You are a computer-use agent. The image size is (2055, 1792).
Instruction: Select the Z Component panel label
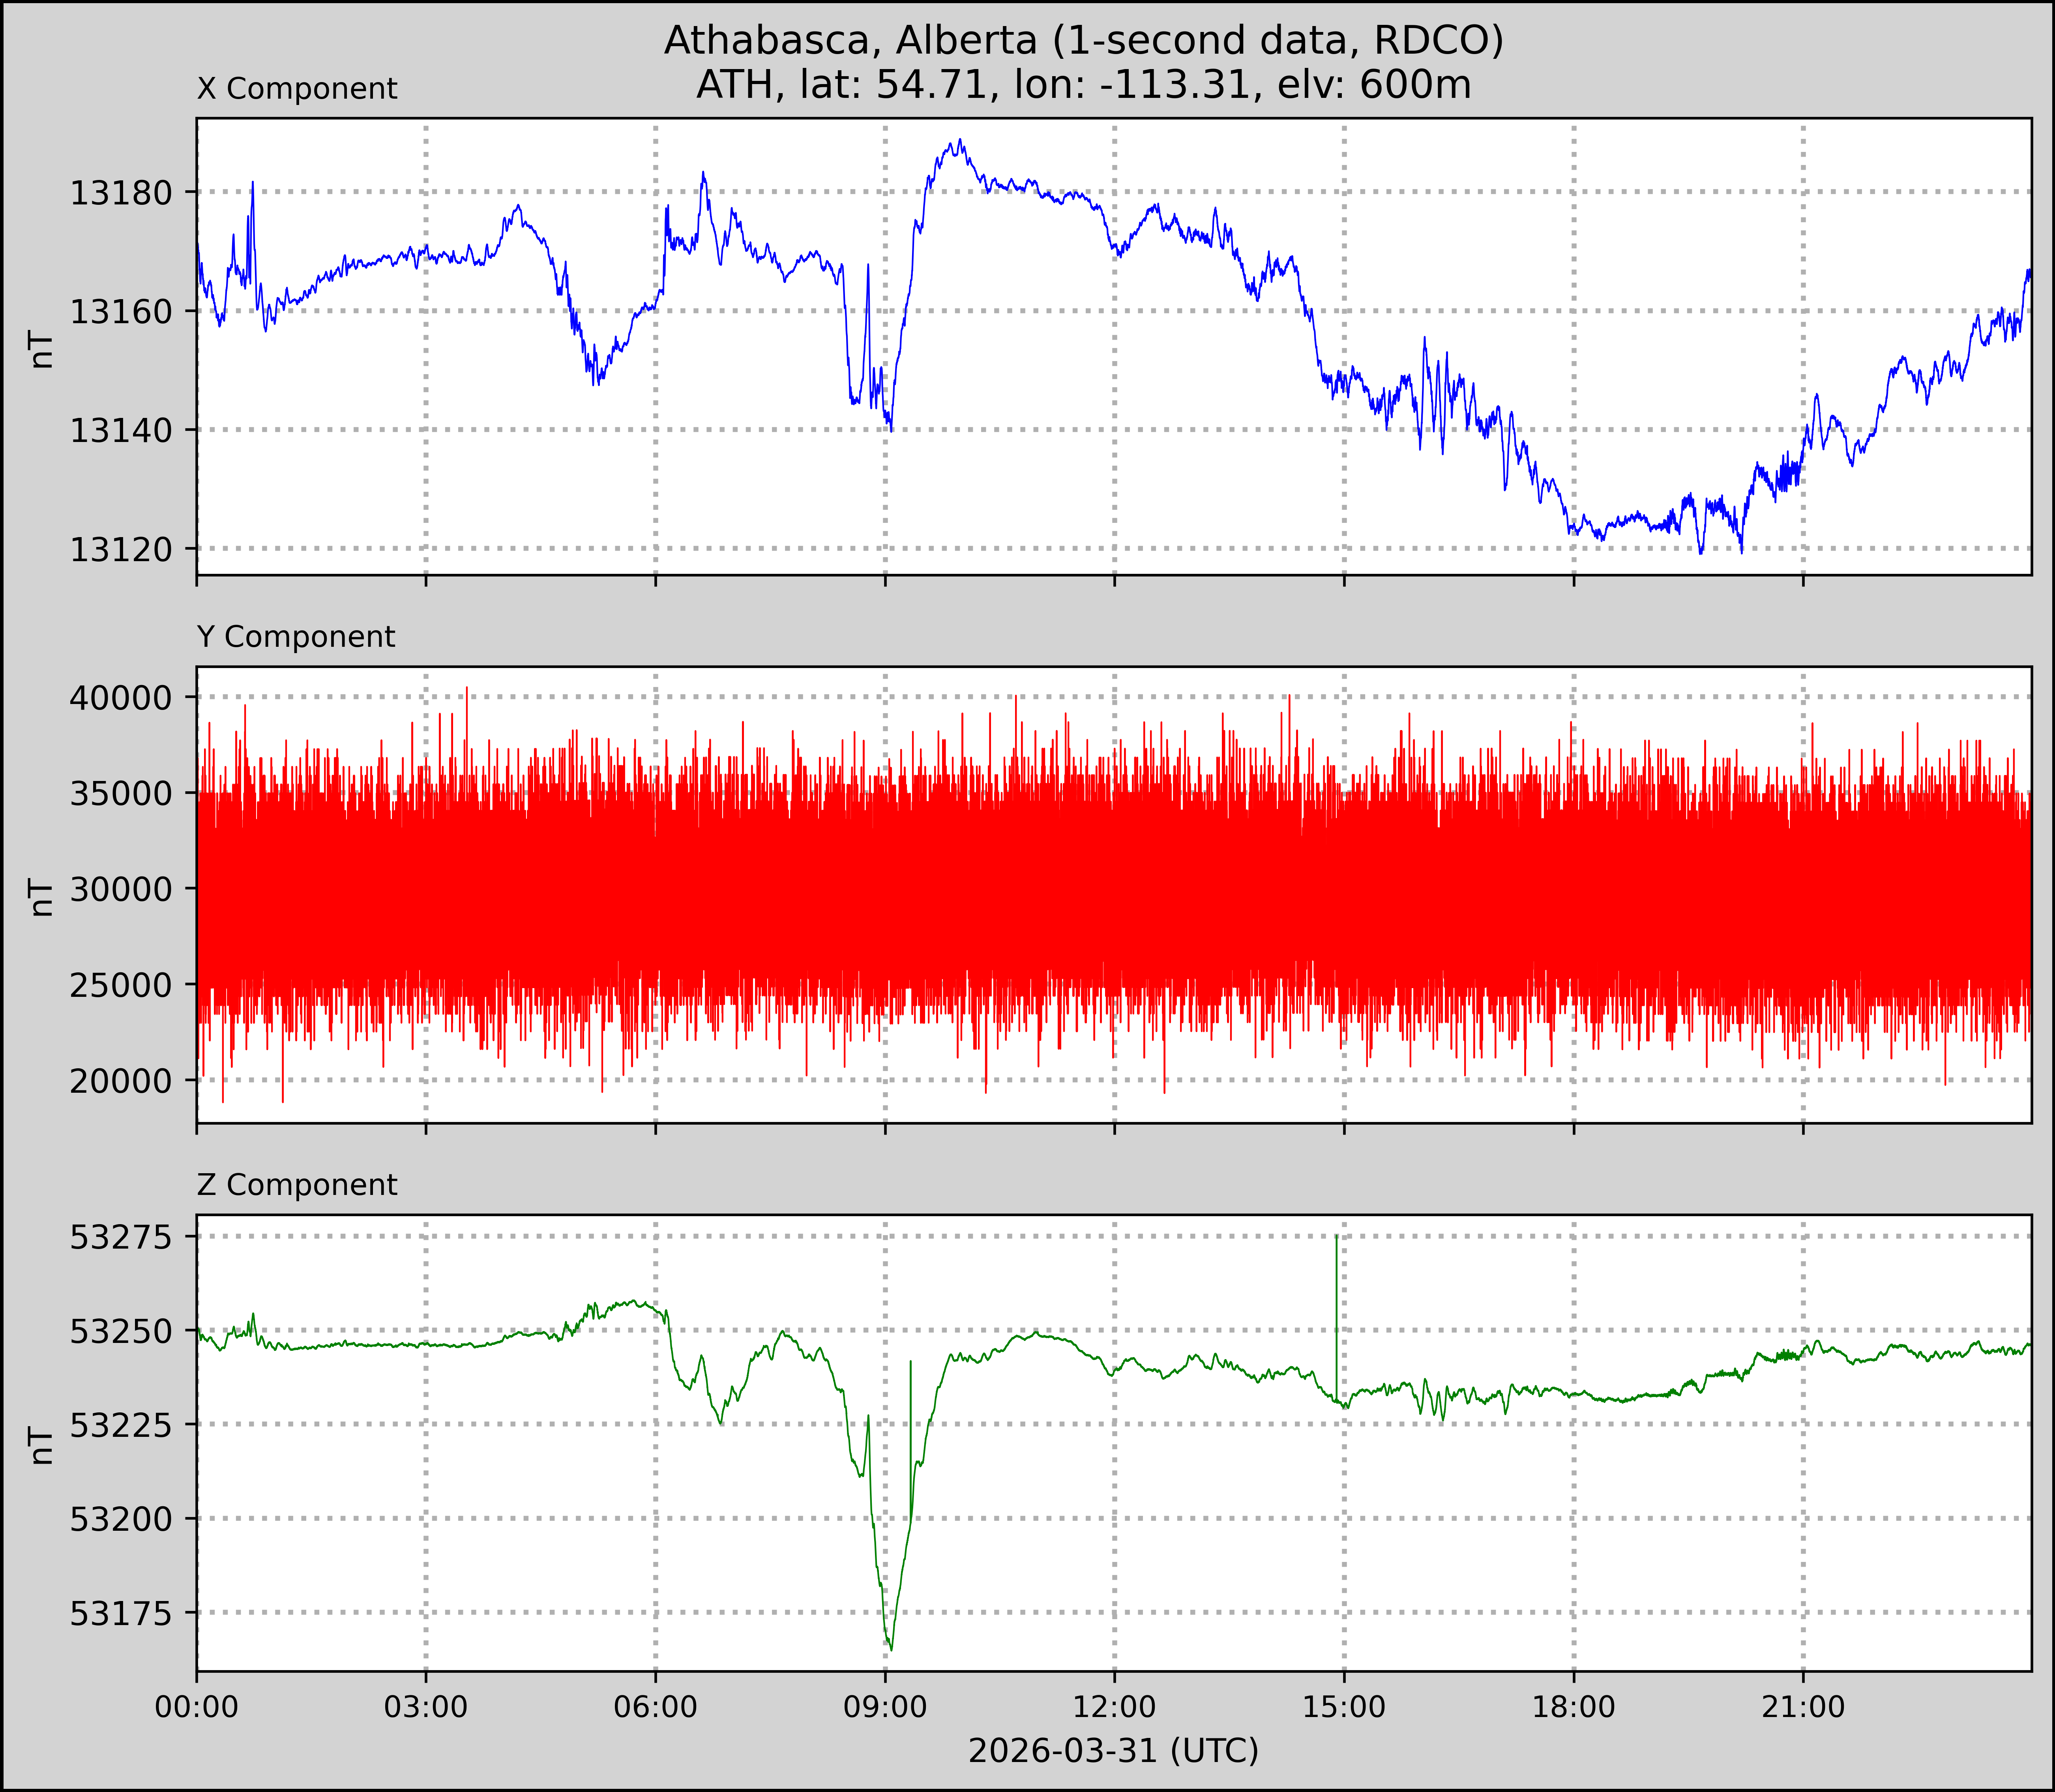297,1185
